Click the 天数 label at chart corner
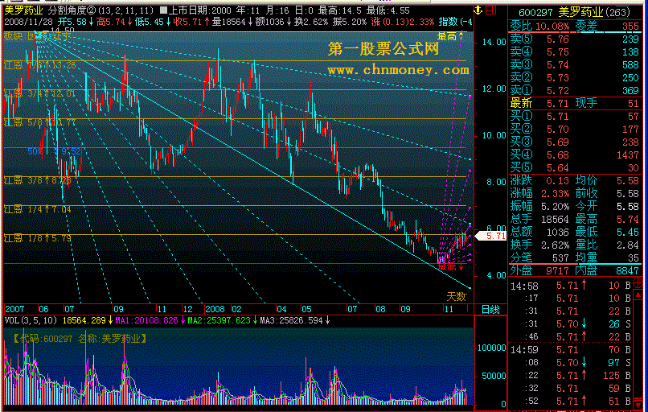Image resolution: width=648 pixels, height=412 pixels. (456, 297)
